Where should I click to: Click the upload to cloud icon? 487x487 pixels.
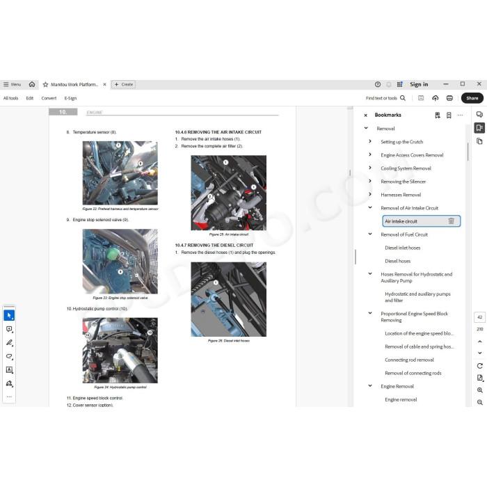tap(435, 98)
